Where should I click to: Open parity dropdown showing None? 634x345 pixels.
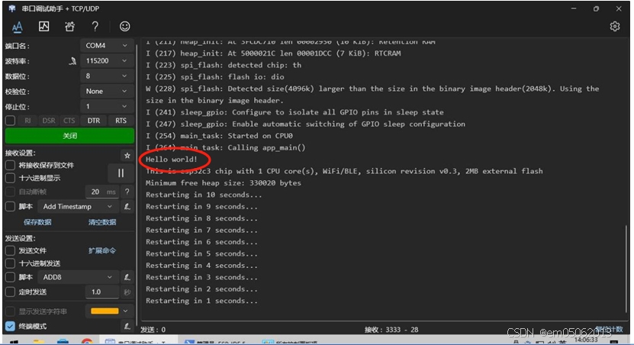(107, 92)
